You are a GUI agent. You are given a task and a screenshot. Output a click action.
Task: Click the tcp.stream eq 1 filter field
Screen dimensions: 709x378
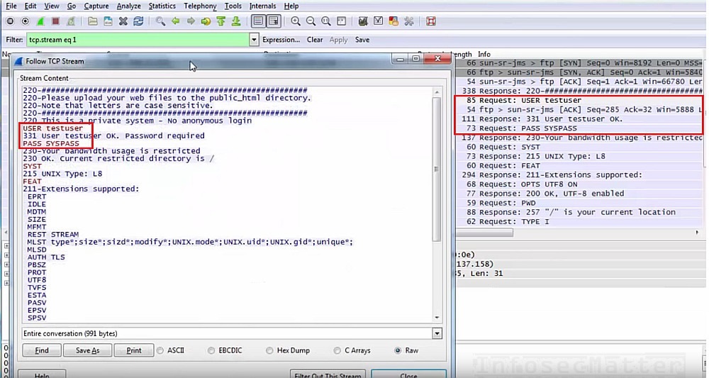138,40
